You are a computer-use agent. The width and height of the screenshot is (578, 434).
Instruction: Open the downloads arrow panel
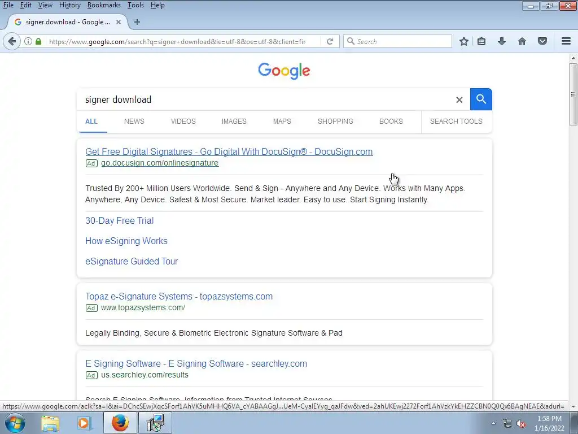pyautogui.click(x=501, y=41)
